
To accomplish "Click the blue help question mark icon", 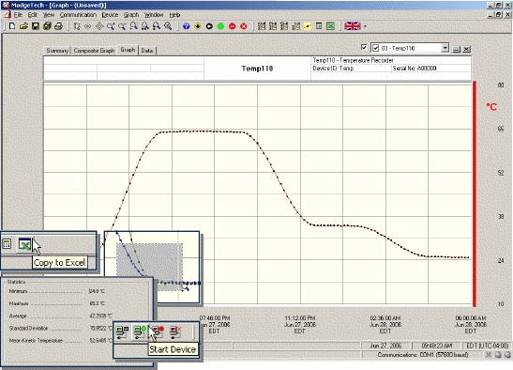I will (x=186, y=26).
